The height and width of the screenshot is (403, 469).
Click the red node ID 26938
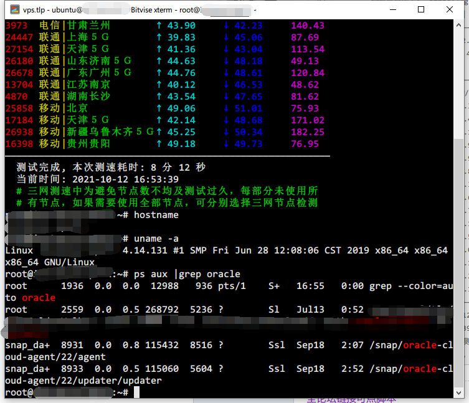coord(18,132)
